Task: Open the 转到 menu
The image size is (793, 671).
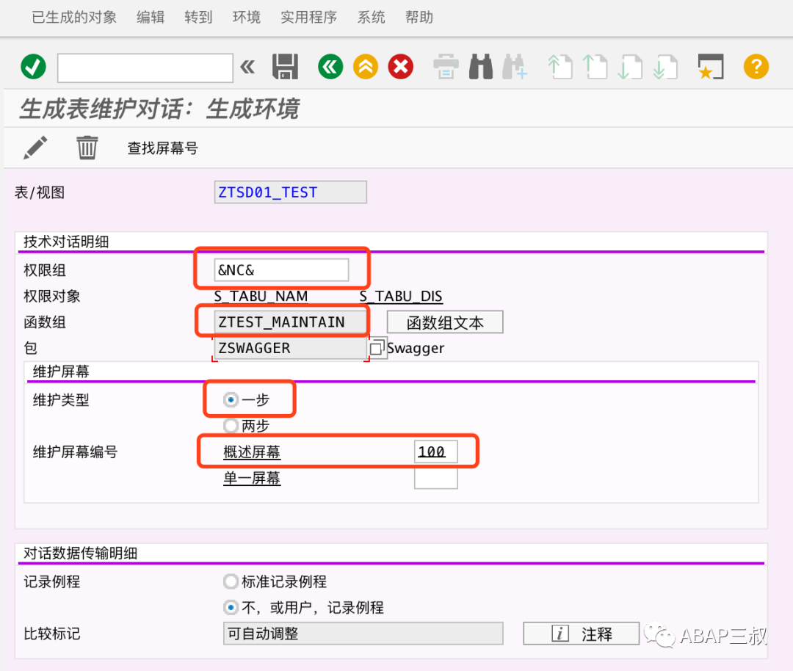Action: [198, 17]
